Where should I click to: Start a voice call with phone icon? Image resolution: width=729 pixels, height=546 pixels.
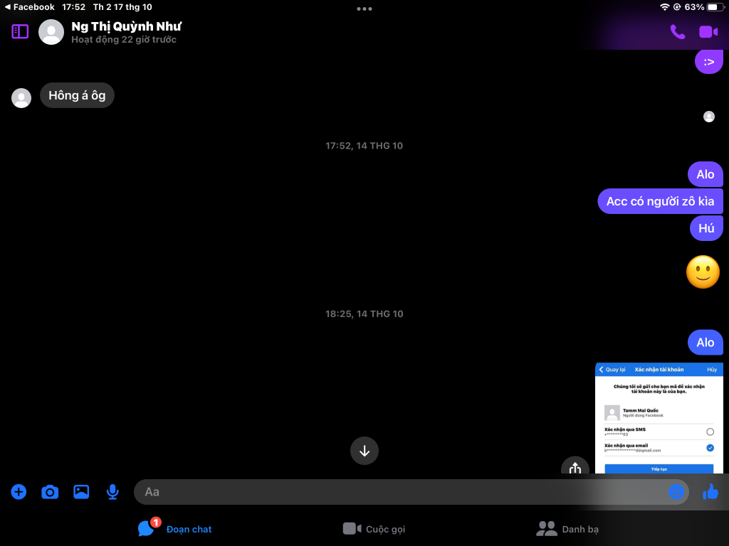[677, 31]
